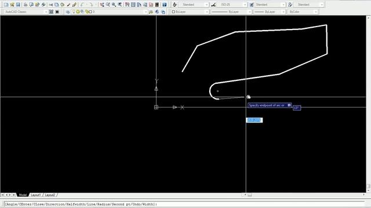Click the highlighted dynamic coordinate input box

pyautogui.click(x=254, y=120)
